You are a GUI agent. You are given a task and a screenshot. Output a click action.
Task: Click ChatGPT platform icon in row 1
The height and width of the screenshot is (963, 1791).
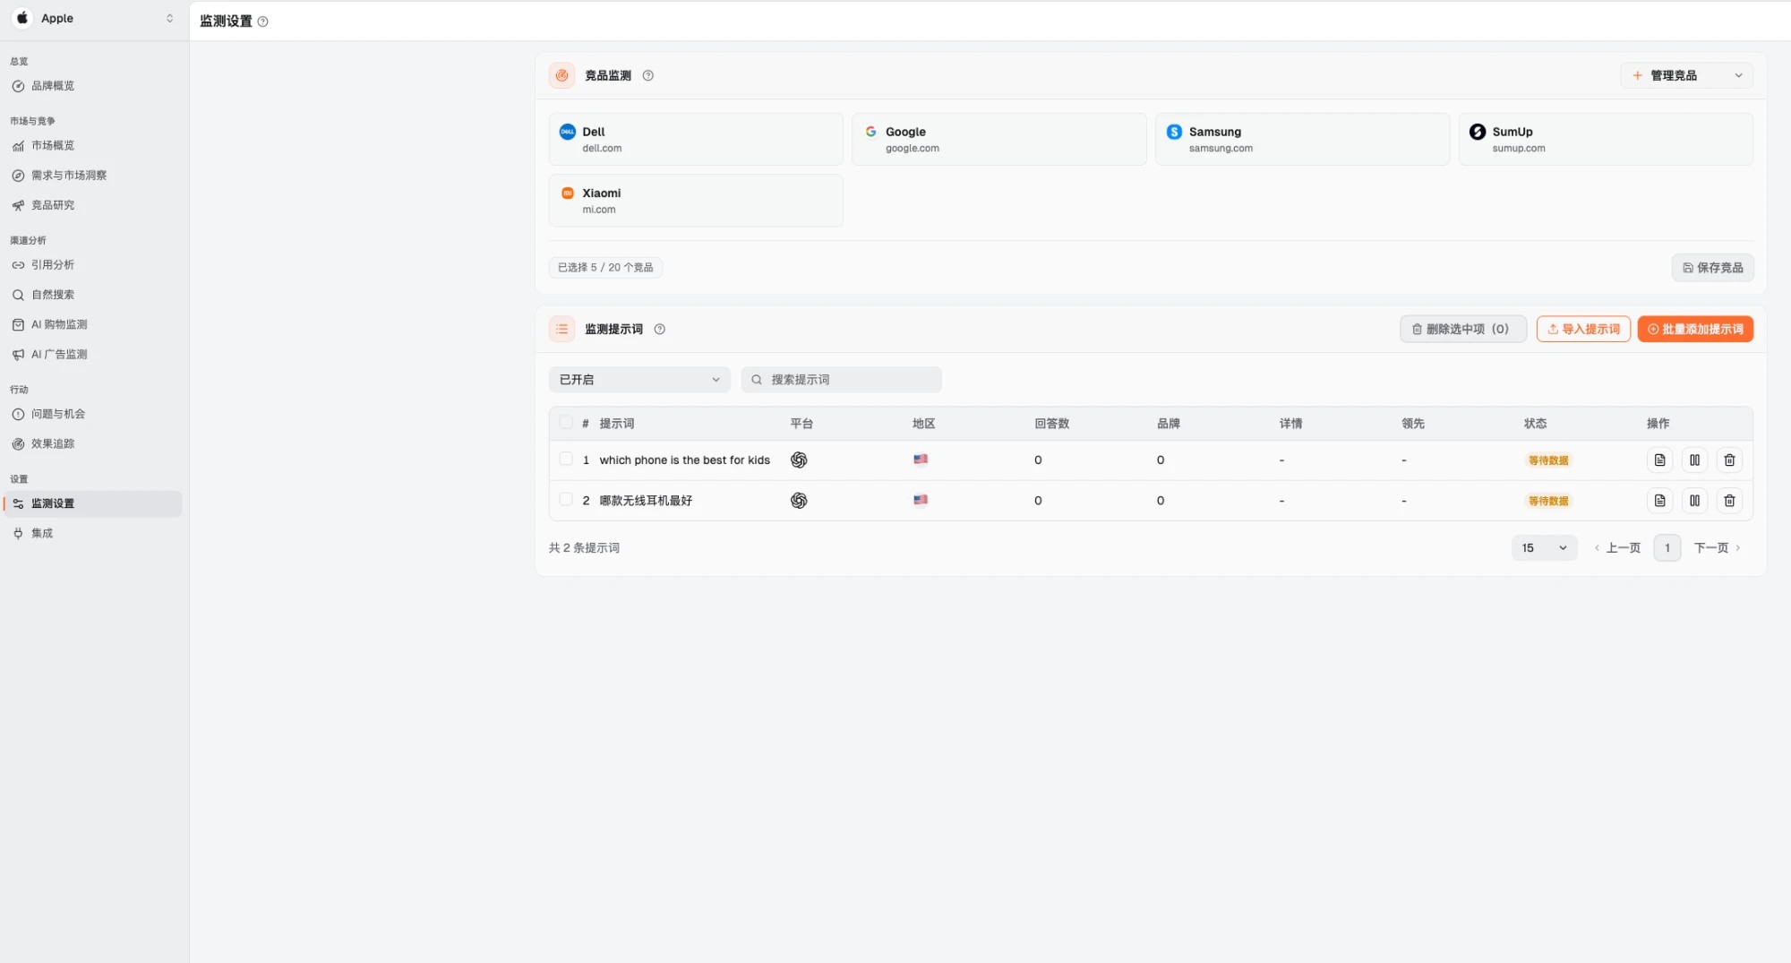[x=799, y=460]
